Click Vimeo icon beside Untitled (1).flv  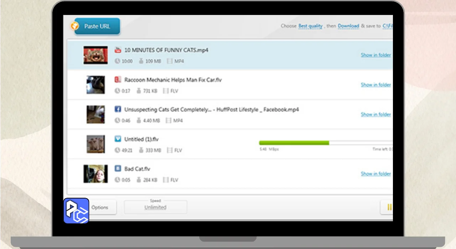coord(118,139)
